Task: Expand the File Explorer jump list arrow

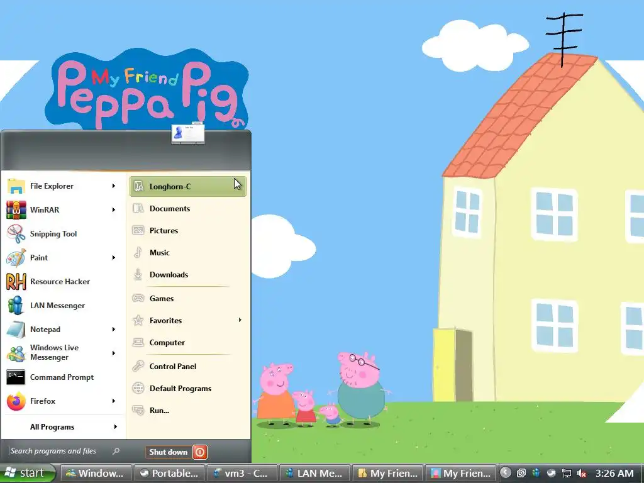Action: 114,186
